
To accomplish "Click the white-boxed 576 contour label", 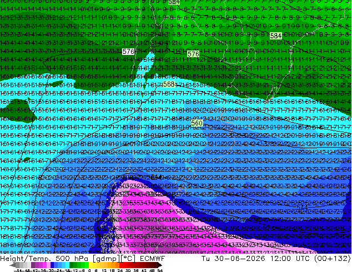I will (128, 52).
